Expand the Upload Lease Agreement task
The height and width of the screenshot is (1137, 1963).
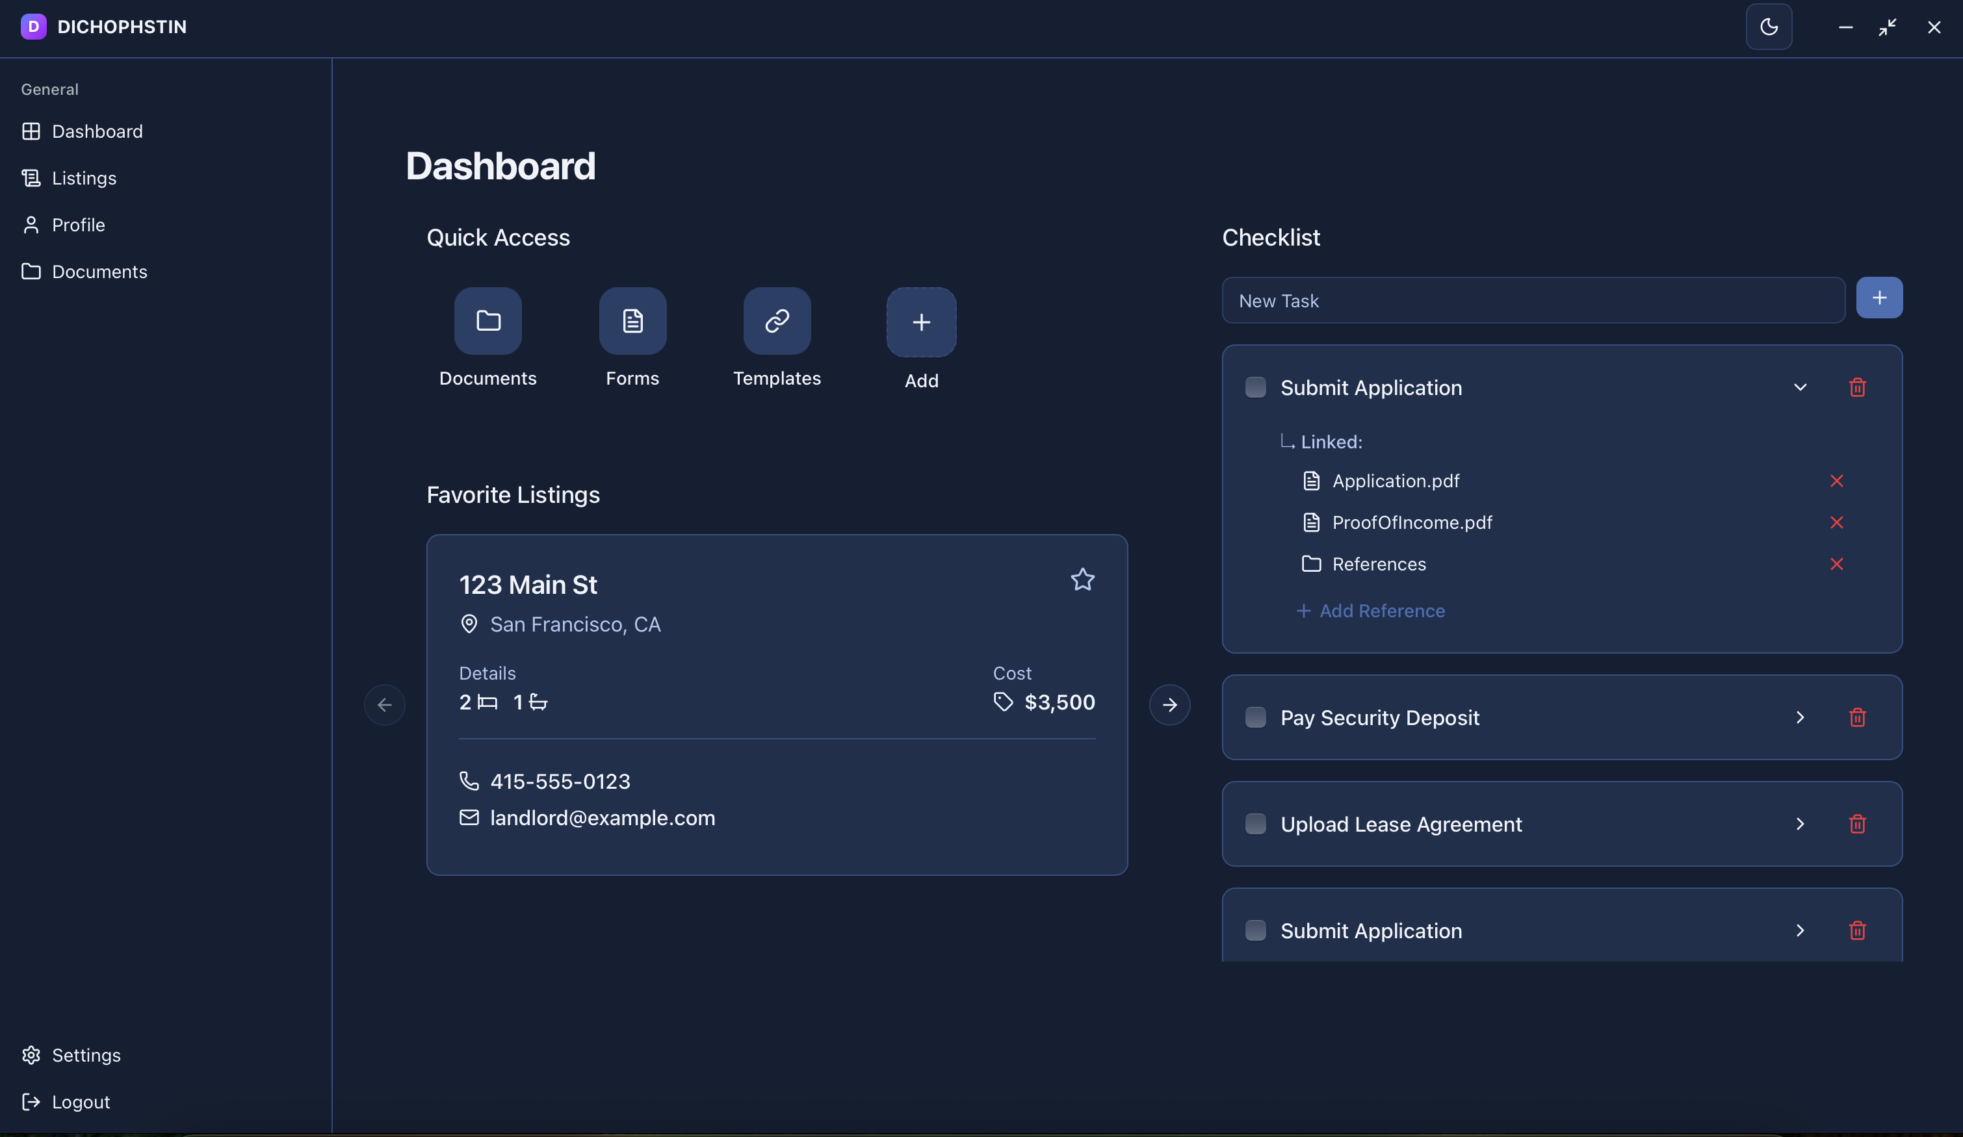coord(1799,824)
